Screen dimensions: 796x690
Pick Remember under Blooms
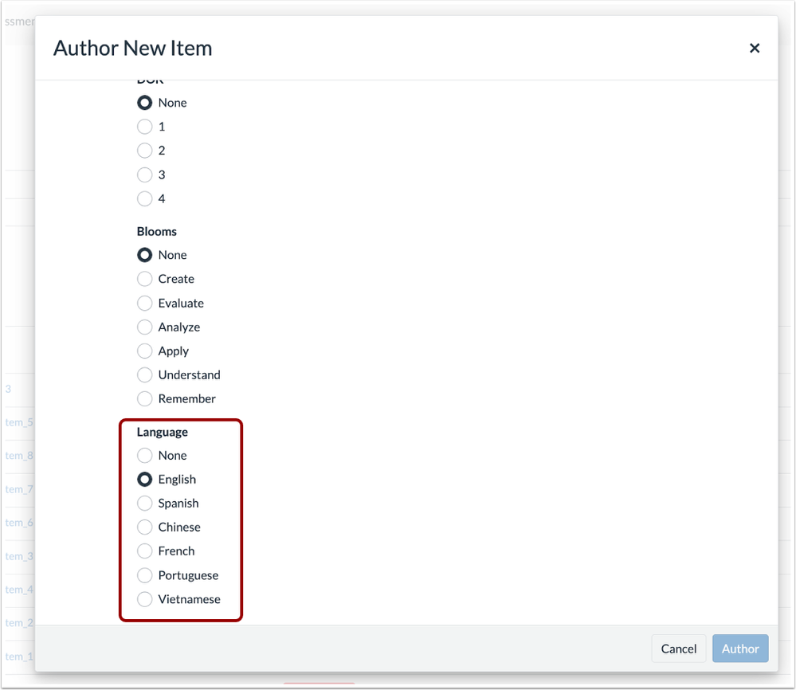click(145, 398)
